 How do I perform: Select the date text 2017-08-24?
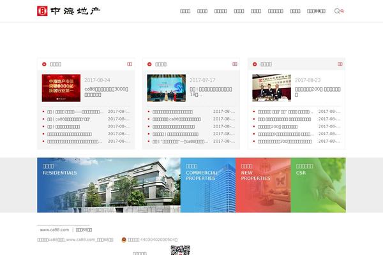pos(97,80)
